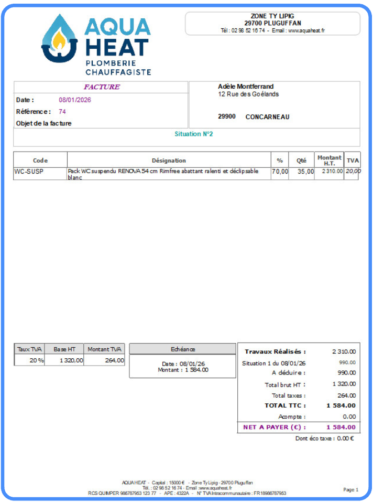Click the Aqua Heat water drop logo
This screenshot has height=502, width=373.
coord(59,39)
